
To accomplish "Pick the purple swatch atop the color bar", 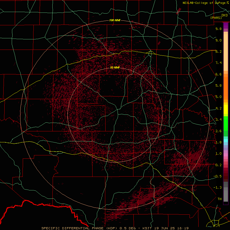I will [x=226, y=26].
